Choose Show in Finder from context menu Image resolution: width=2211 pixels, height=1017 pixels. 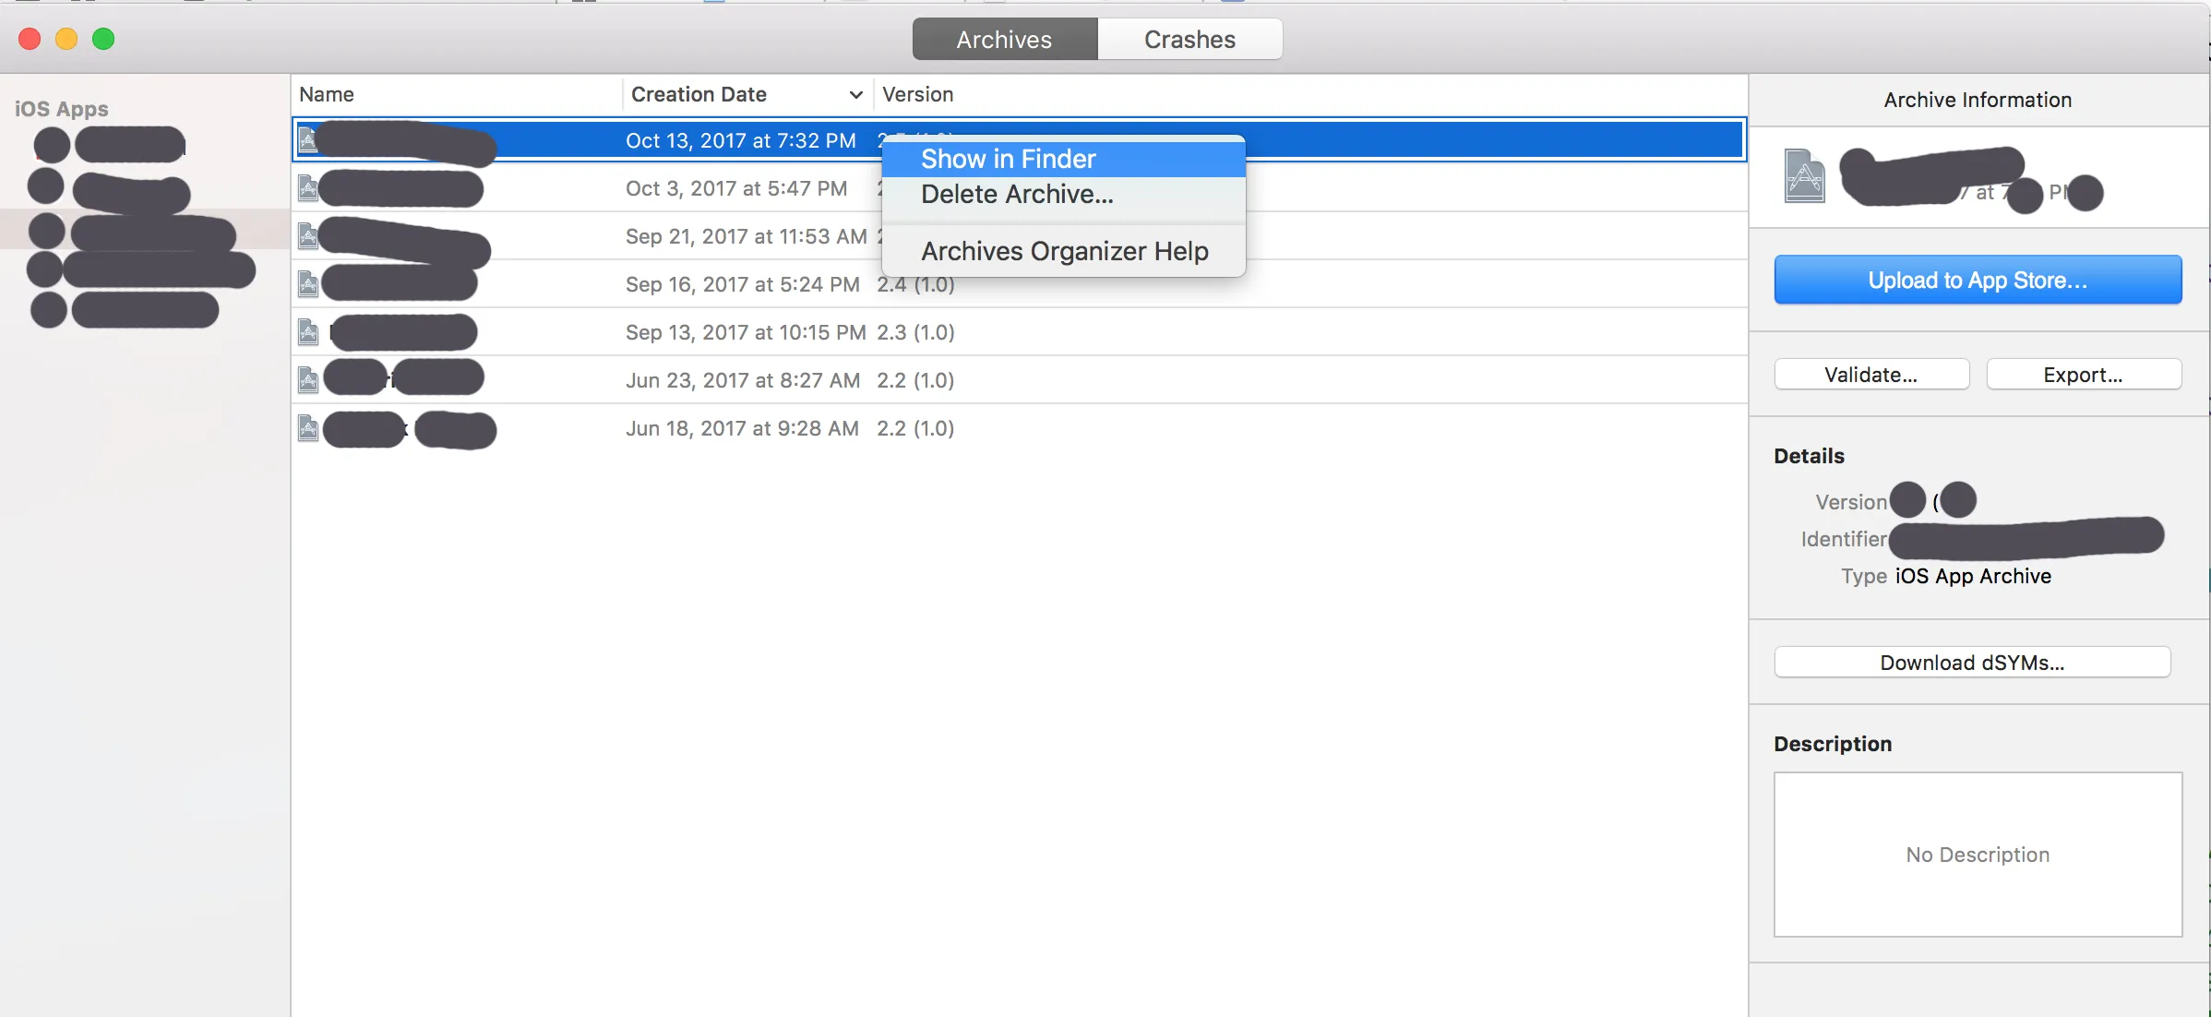[1008, 159]
